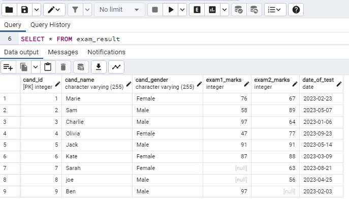Click the Paste clipboard icon
This screenshot has width=349, height=204.
(x=48, y=67)
